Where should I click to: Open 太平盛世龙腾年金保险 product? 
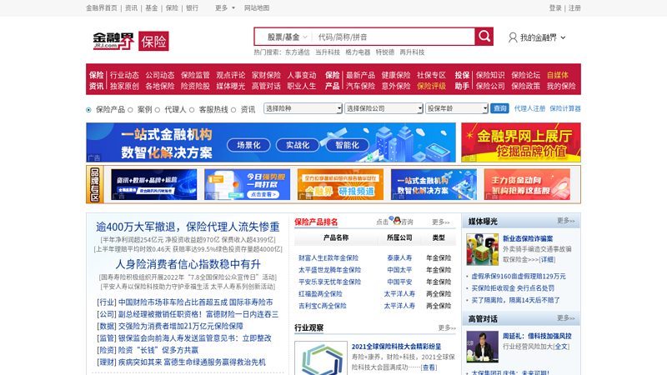(329, 269)
